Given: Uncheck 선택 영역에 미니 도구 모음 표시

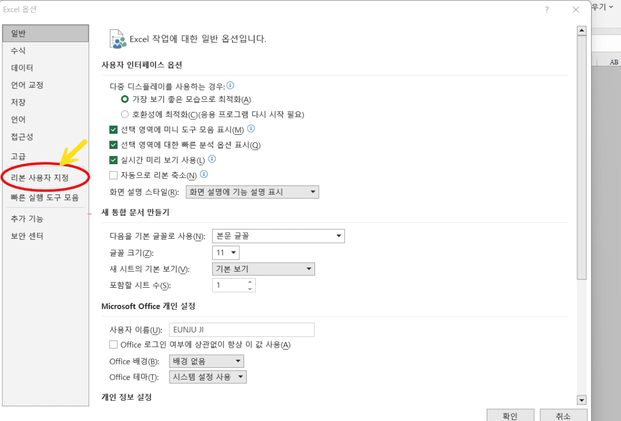Looking at the screenshot, I should tap(113, 129).
